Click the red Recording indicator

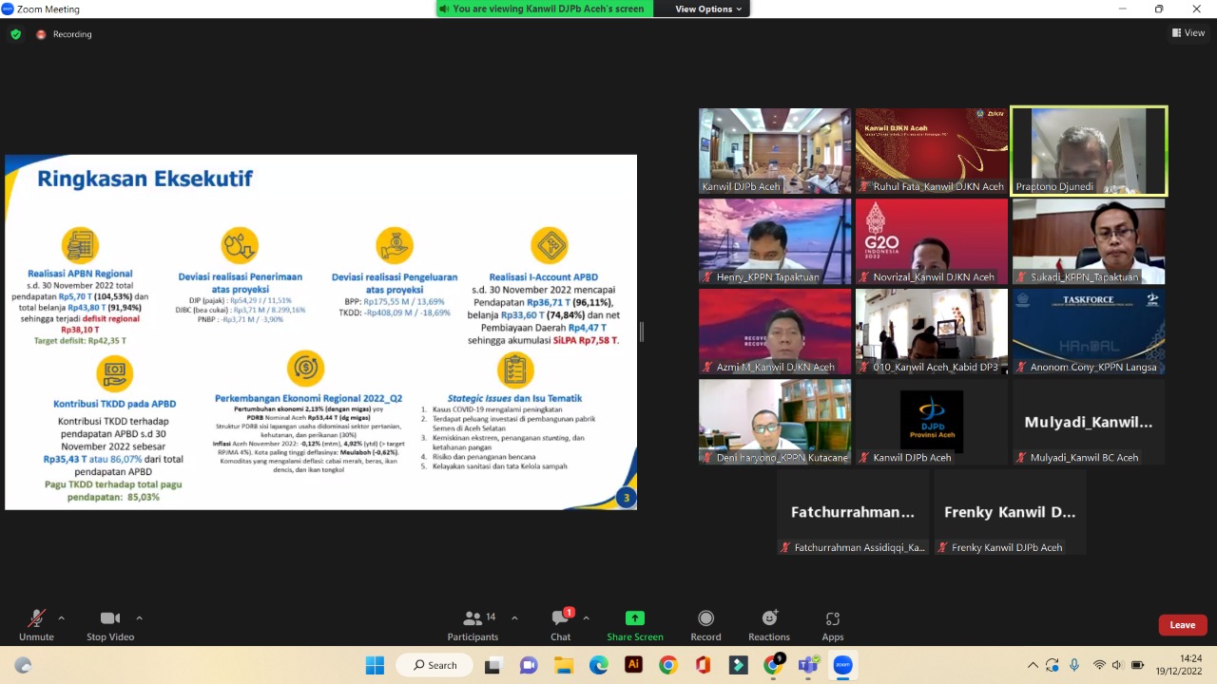pos(64,34)
